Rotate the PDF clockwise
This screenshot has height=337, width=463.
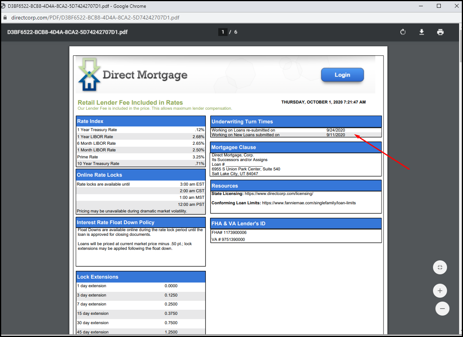coord(403,32)
